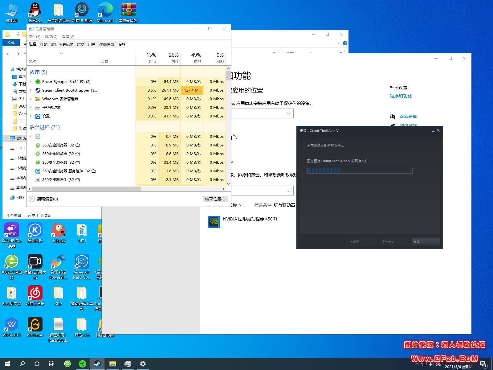
Task: Open the 雷蛇豪华版 archive icon
Action: click(128, 12)
